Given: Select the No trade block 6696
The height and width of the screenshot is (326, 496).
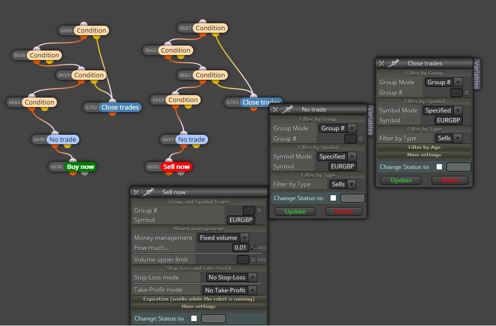Looking at the screenshot, I should click(x=62, y=139).
